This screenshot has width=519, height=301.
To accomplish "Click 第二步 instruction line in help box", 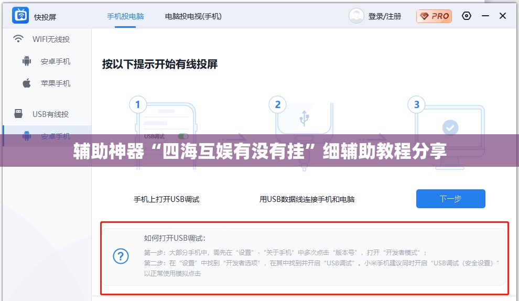I will pyautogui.click(x=321, y=268).
